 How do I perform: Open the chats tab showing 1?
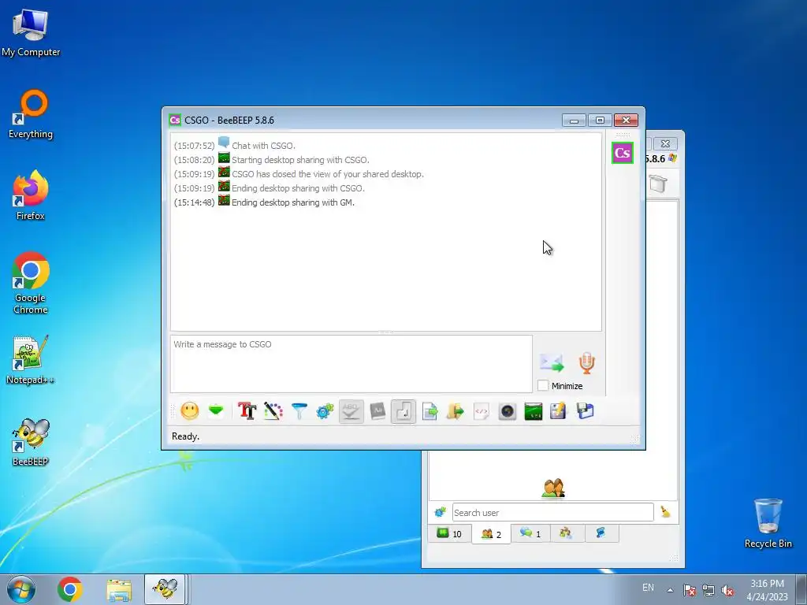(530, 533)
